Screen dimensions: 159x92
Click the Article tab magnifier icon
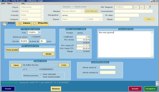click(4, 24)
